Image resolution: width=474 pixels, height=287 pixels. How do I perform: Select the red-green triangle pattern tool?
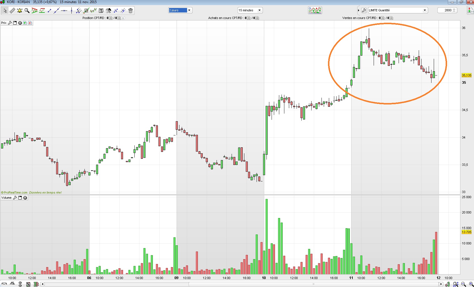35,11
